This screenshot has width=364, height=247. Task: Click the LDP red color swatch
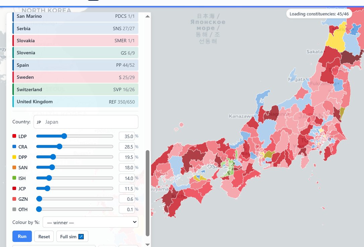[x=14, y=136]
